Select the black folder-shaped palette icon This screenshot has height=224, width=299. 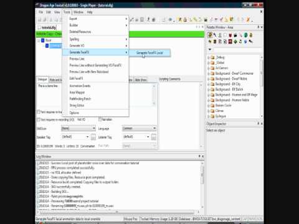(x=235, y=35)
